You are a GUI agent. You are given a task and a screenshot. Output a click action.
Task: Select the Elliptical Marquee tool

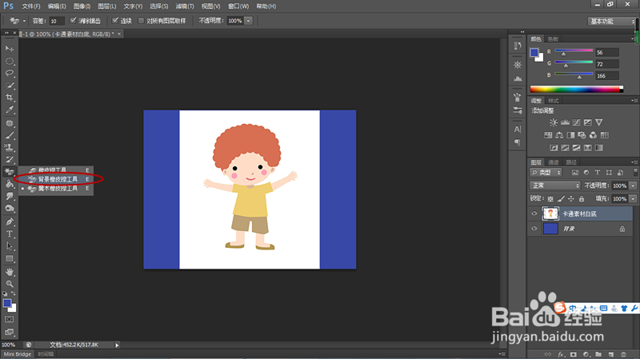click(x=10, y=62)
